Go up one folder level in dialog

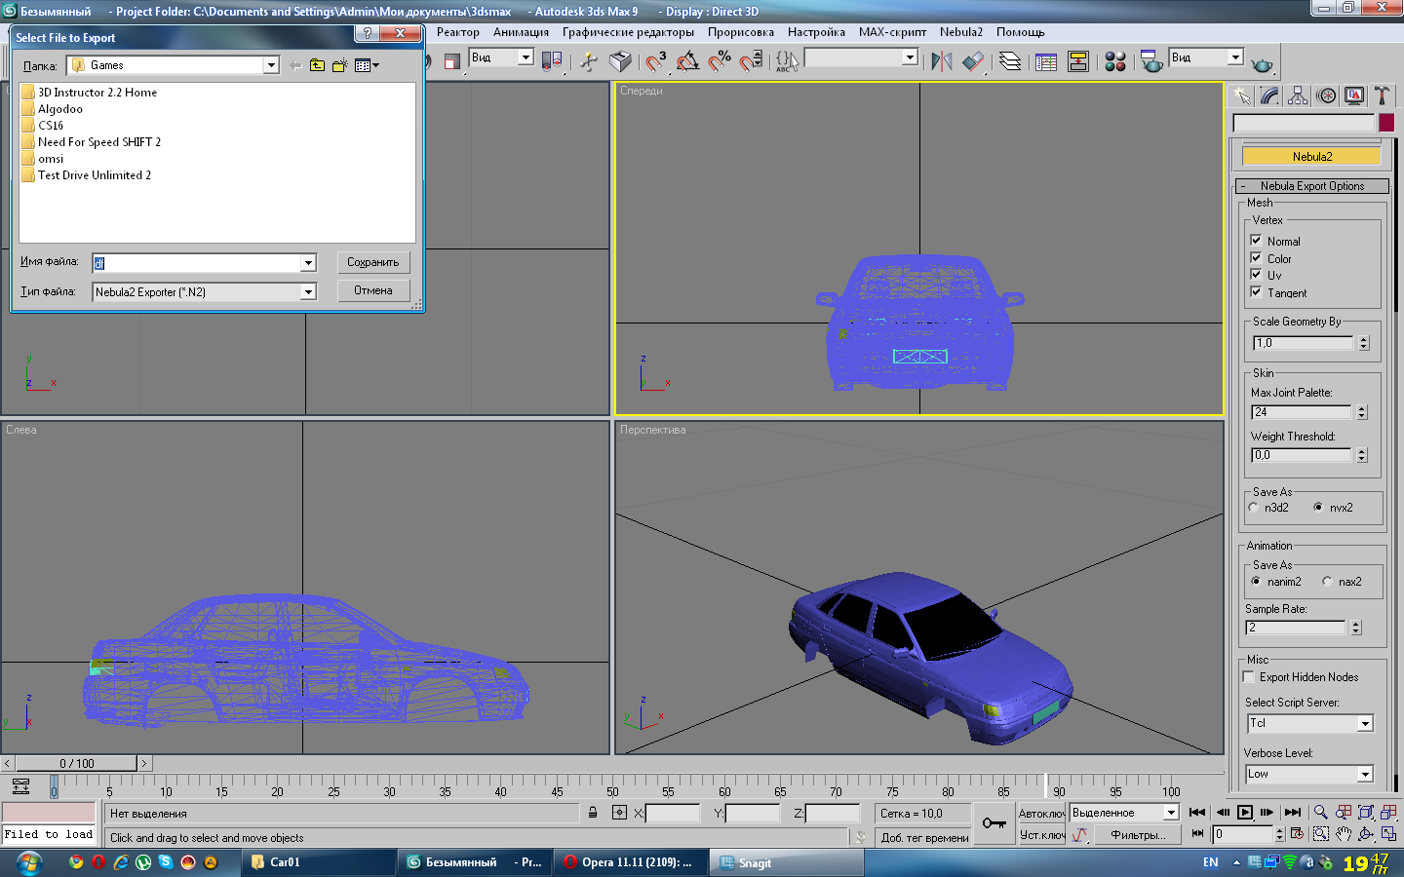point(318,65)
